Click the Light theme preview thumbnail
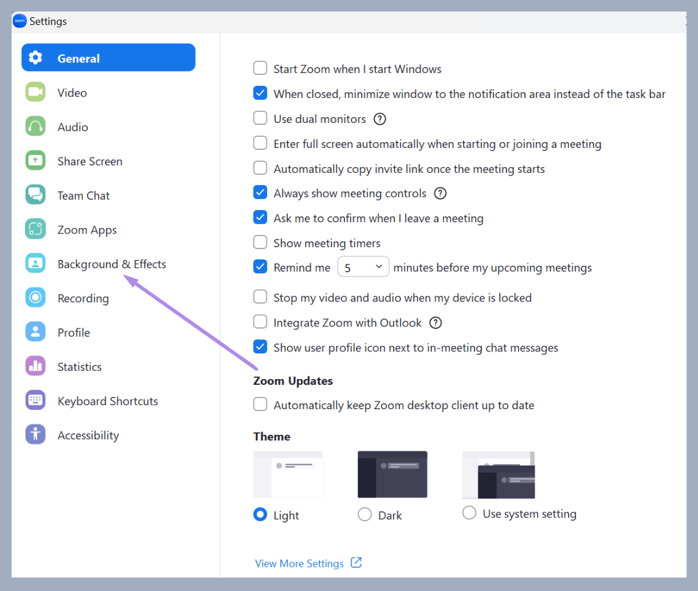 coord(288,474)
